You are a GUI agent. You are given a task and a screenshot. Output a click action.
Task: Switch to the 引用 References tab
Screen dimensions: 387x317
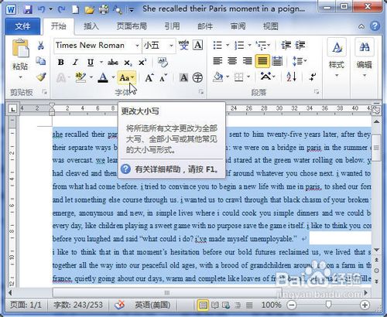(x=172, y=26)
